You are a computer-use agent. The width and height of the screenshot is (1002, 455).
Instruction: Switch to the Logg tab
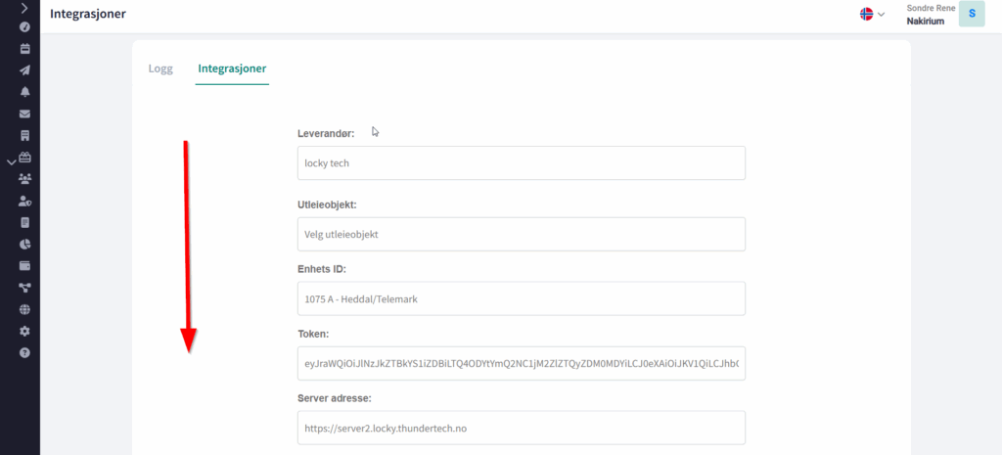(x=160, y=68)
